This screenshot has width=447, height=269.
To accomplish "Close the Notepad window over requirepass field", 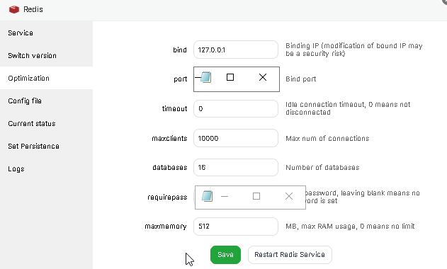I will (289, 196).
